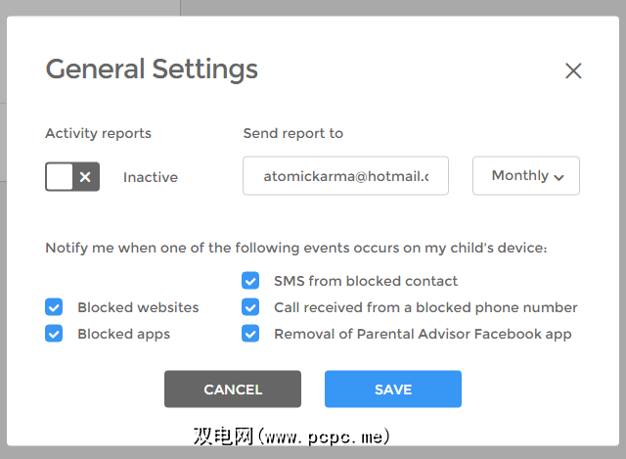
Task: Click the Removal of Parental Advisor text
Action: pyautogui.click(x=423, y=334)
